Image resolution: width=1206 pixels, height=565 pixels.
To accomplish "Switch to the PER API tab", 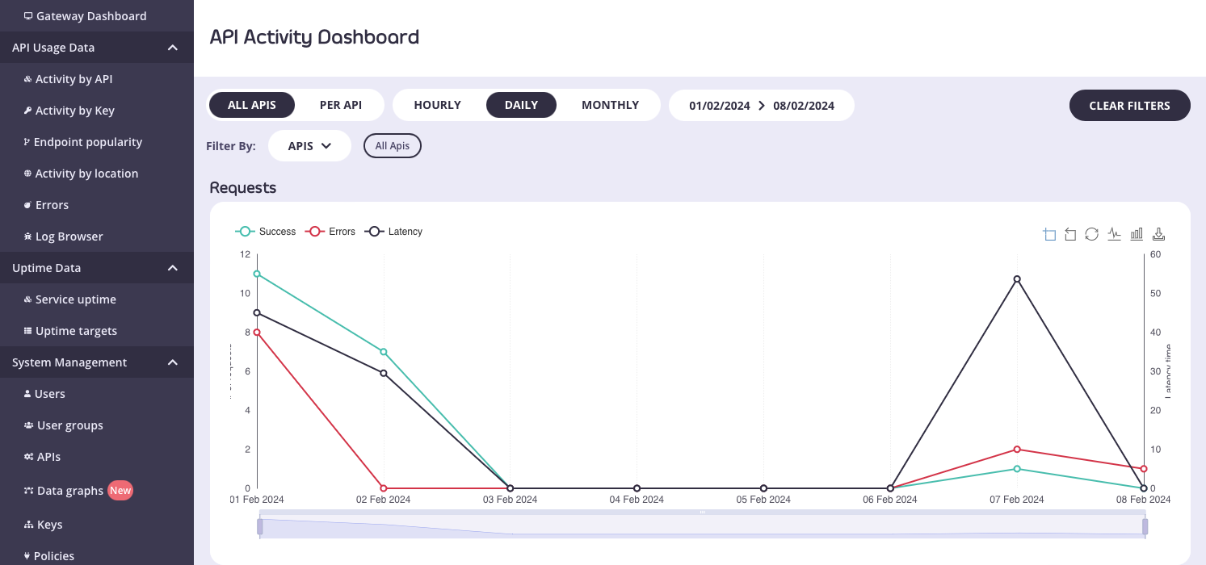I will point(341,104).
